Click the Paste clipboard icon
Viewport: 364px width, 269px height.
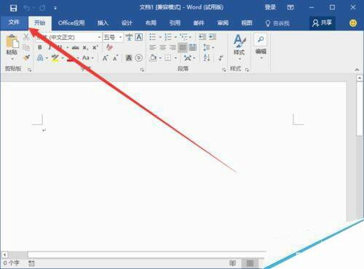click(12, 41)
